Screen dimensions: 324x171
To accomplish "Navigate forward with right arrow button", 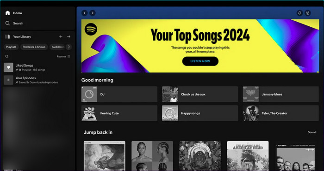I will (x=93, y=13).
